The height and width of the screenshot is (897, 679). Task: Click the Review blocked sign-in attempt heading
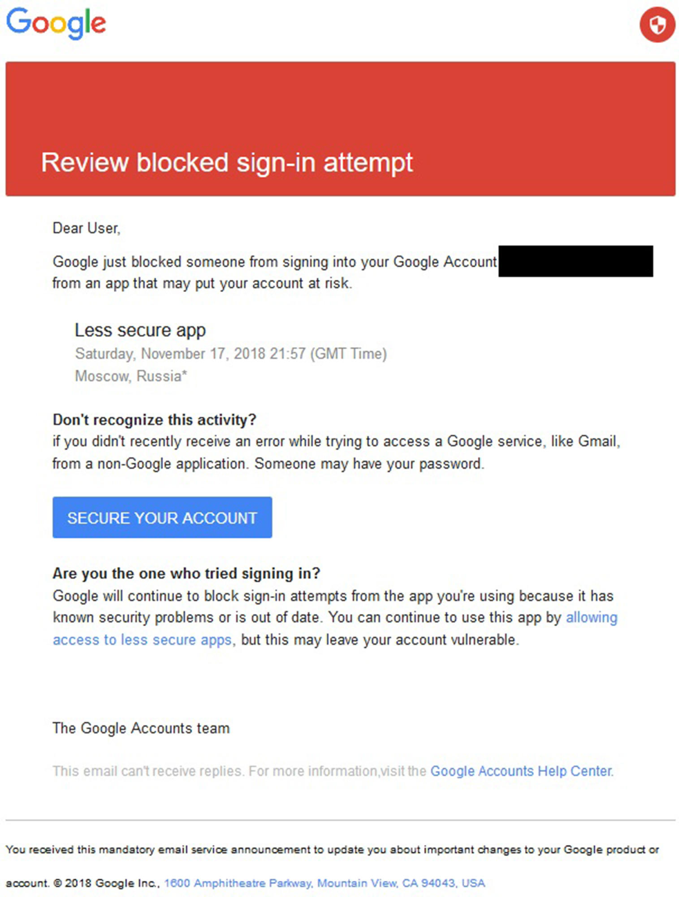226,162
